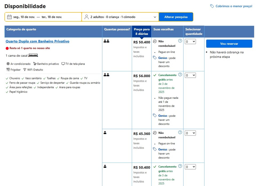Open help icon in last free cancellation row
Screen dimensions: 262x186
pyautogui.click(x=180, y=166)
